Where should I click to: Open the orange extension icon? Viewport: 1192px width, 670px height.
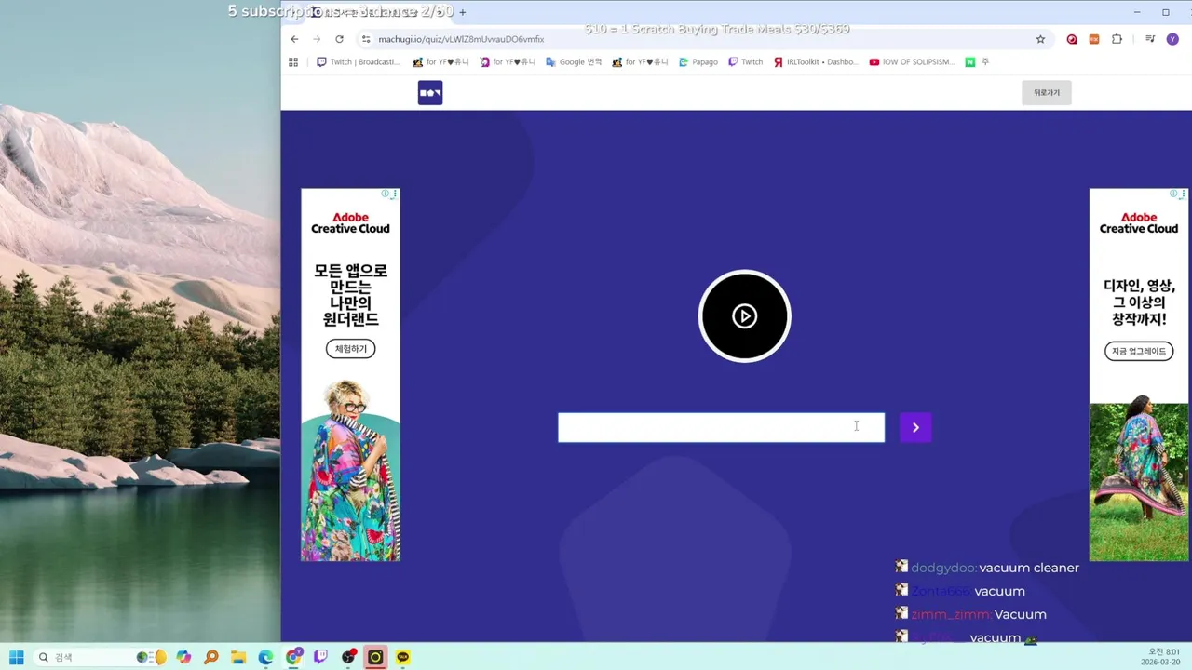1094,39
